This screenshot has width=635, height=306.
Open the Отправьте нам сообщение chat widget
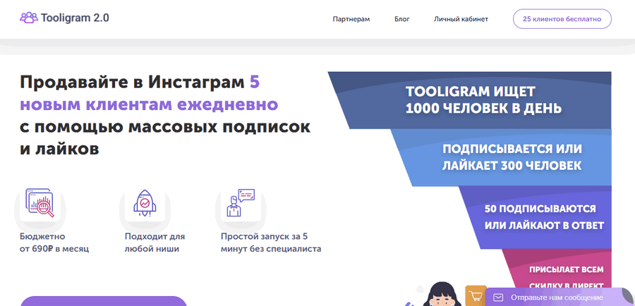click(559, 297)
